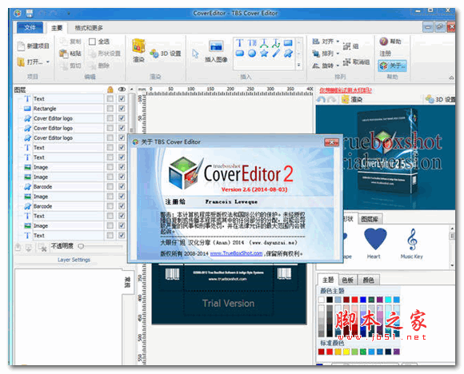Lock the first Cover Editor logo layer

pos(110,118)
